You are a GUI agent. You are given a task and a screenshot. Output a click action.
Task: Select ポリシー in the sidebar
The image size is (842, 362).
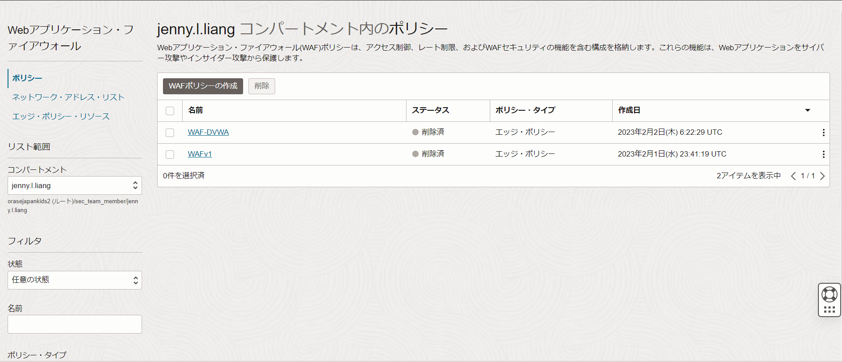coord(27,78)
